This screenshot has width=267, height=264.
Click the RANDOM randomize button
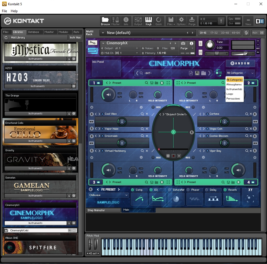coord(240,63)
